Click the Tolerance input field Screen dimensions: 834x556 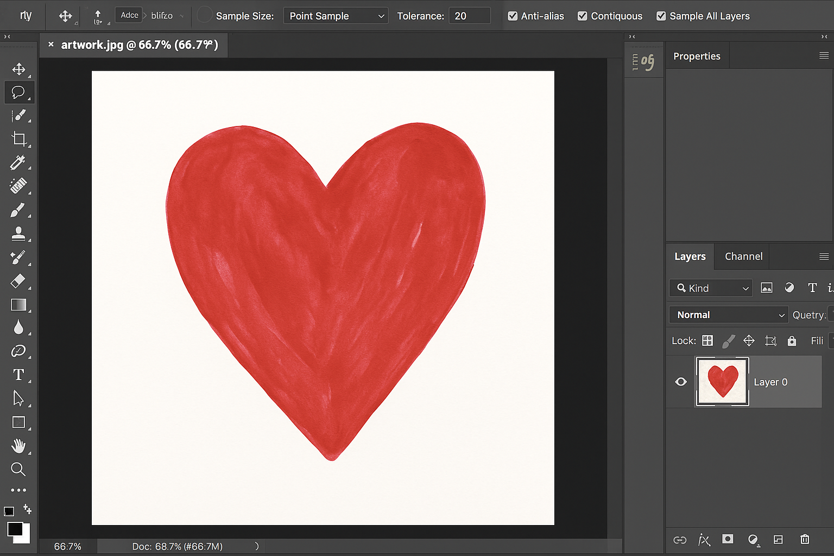point(469,16)
